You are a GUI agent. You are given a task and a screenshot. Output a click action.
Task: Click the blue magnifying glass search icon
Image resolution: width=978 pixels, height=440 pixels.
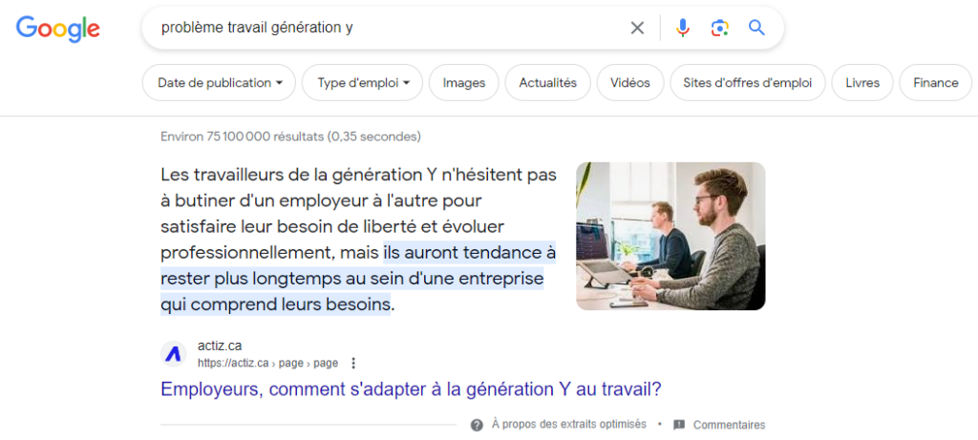click(756, 28)
